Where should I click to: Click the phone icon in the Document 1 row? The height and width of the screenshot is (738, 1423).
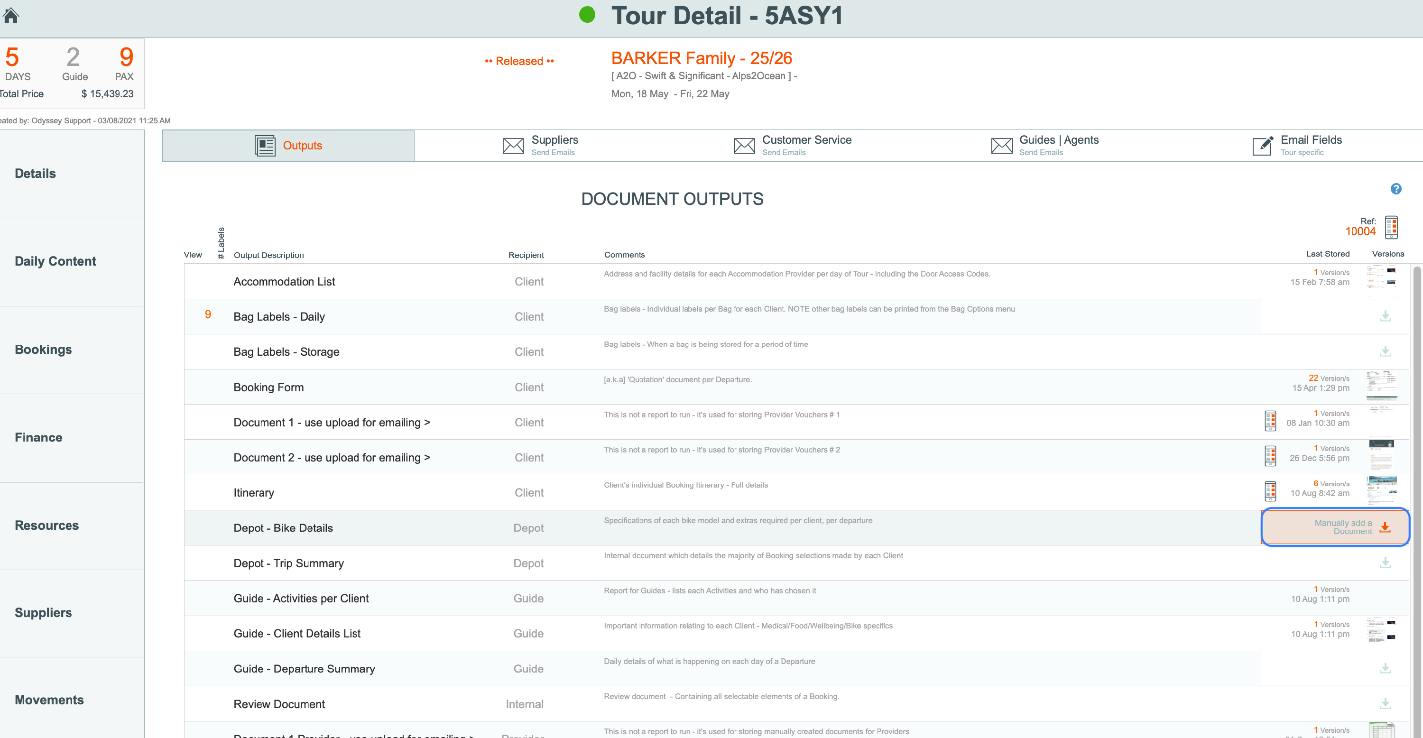(x=1271, y=421)
